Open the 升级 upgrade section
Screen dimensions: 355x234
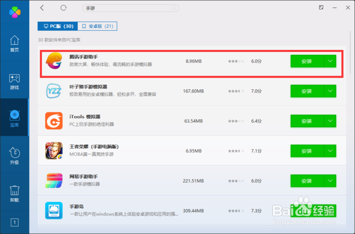(15, 156)
